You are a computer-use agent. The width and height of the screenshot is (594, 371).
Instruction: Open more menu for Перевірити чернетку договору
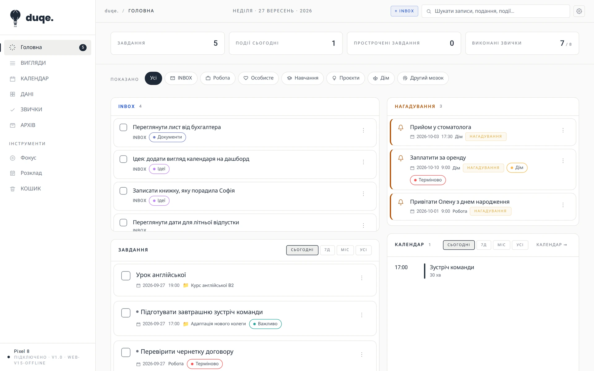coord(361,355)
